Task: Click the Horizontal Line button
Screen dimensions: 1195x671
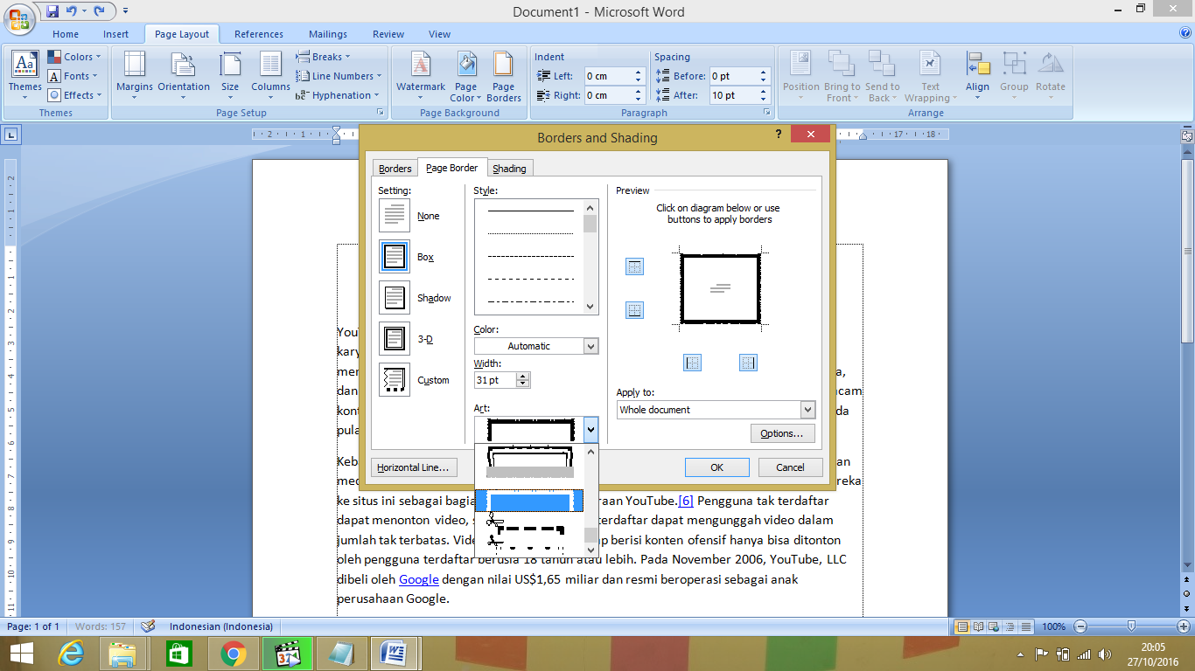Action: click(x=413, y=467)
